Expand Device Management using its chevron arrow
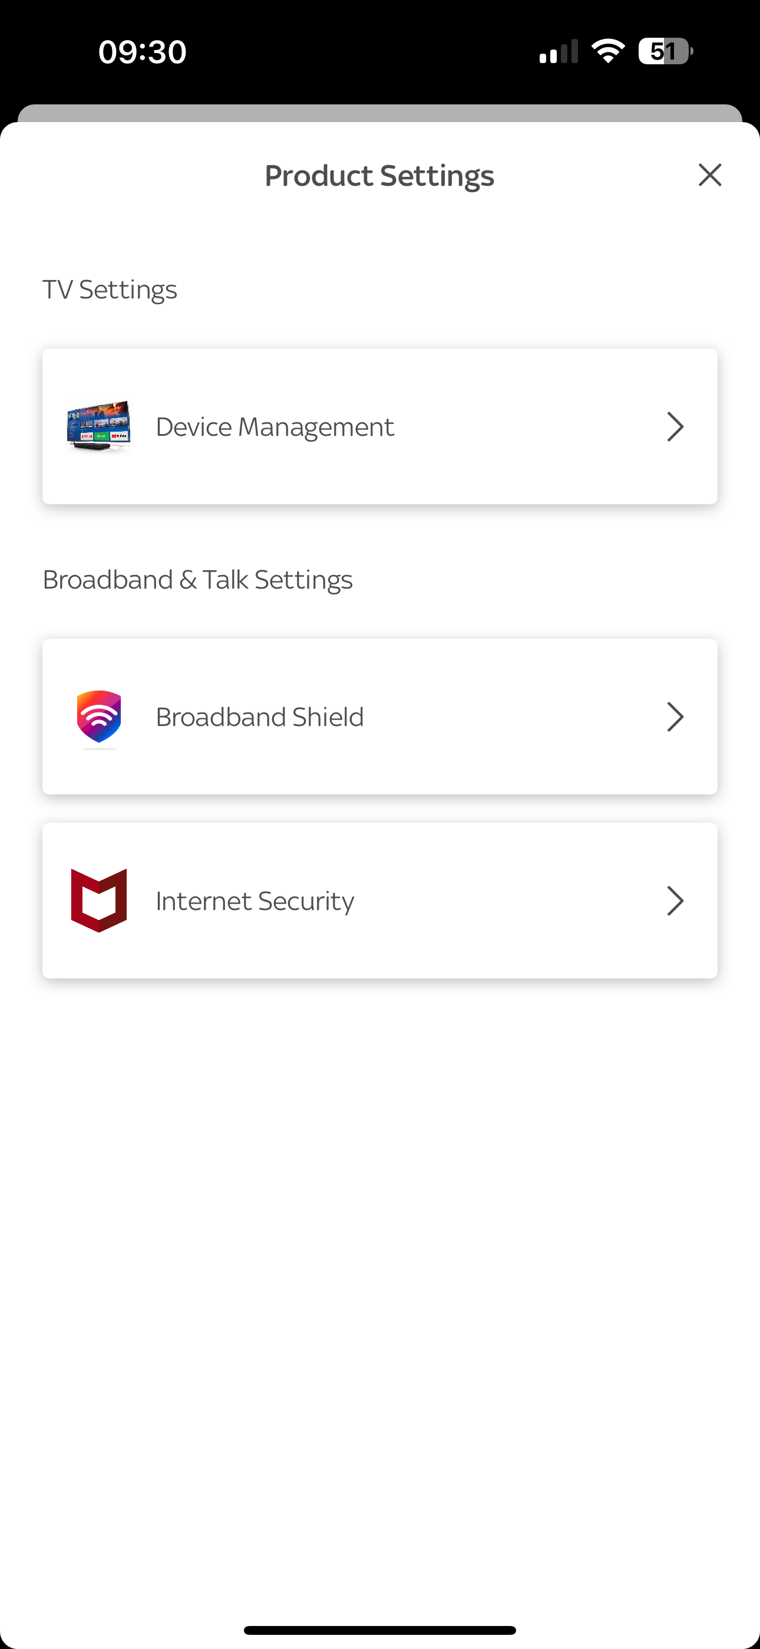 (x=675, y=426)
